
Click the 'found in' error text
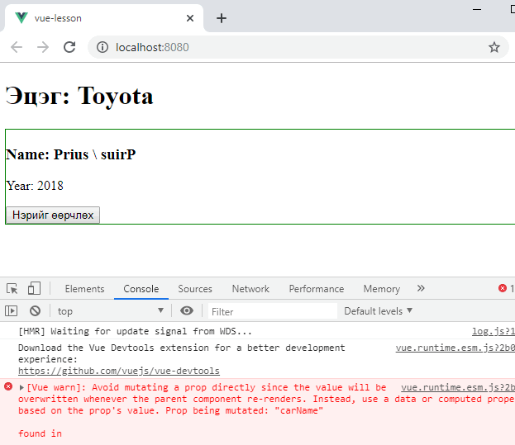(40, 433)
